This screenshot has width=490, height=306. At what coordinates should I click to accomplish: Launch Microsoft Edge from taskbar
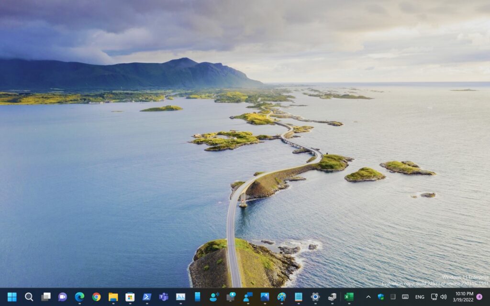pos(79,297)
